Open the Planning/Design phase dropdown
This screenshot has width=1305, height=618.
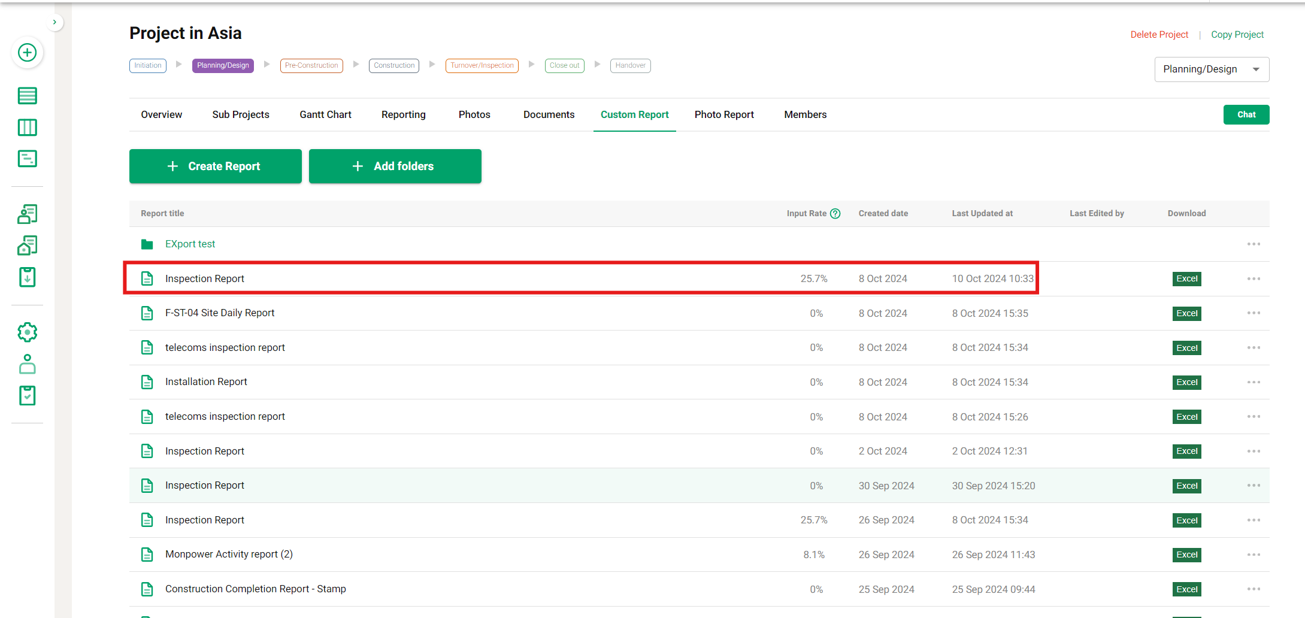(1211, 69)
